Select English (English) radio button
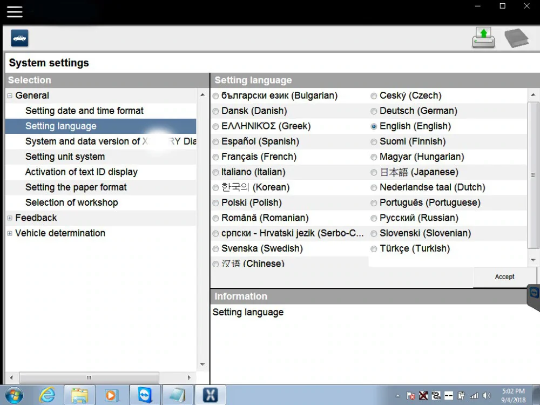This screenshot has width=540, height=405. click(374, 127)
